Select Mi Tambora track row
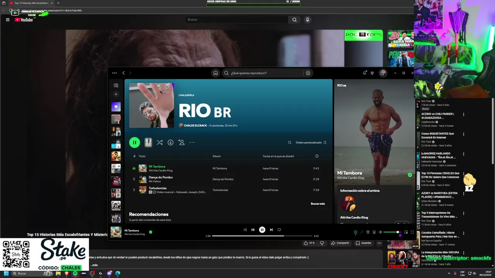The width and height of the screenshot is (495, 278). (x=229, y=168)
